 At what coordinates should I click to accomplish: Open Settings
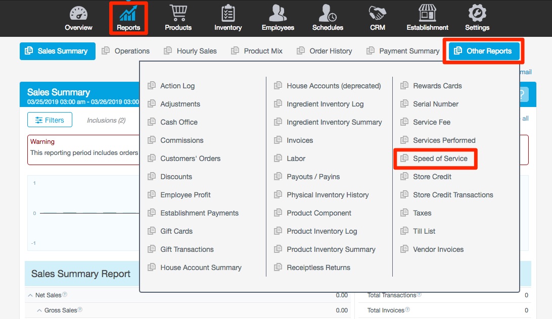tap(477, 18)
